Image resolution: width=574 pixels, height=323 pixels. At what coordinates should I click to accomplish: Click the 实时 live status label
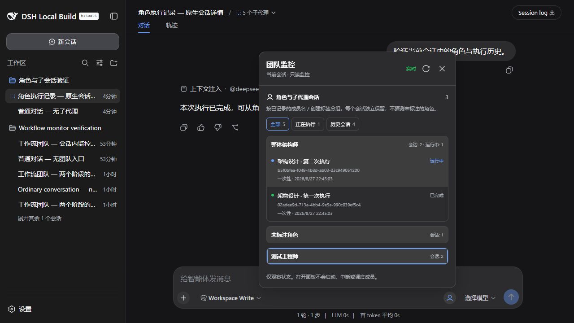click(x=411, y=69)
